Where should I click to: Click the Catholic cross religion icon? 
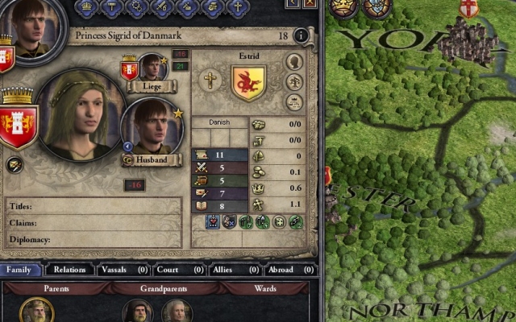pyautogui.click(x=210, y=80)
